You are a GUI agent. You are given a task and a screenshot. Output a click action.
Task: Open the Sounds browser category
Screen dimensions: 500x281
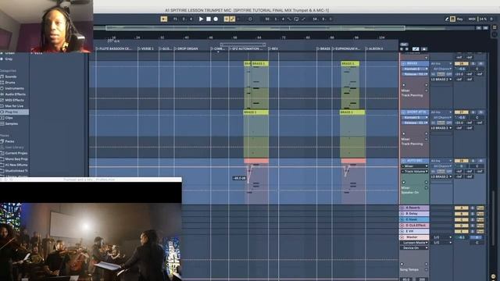coord(10,76)
